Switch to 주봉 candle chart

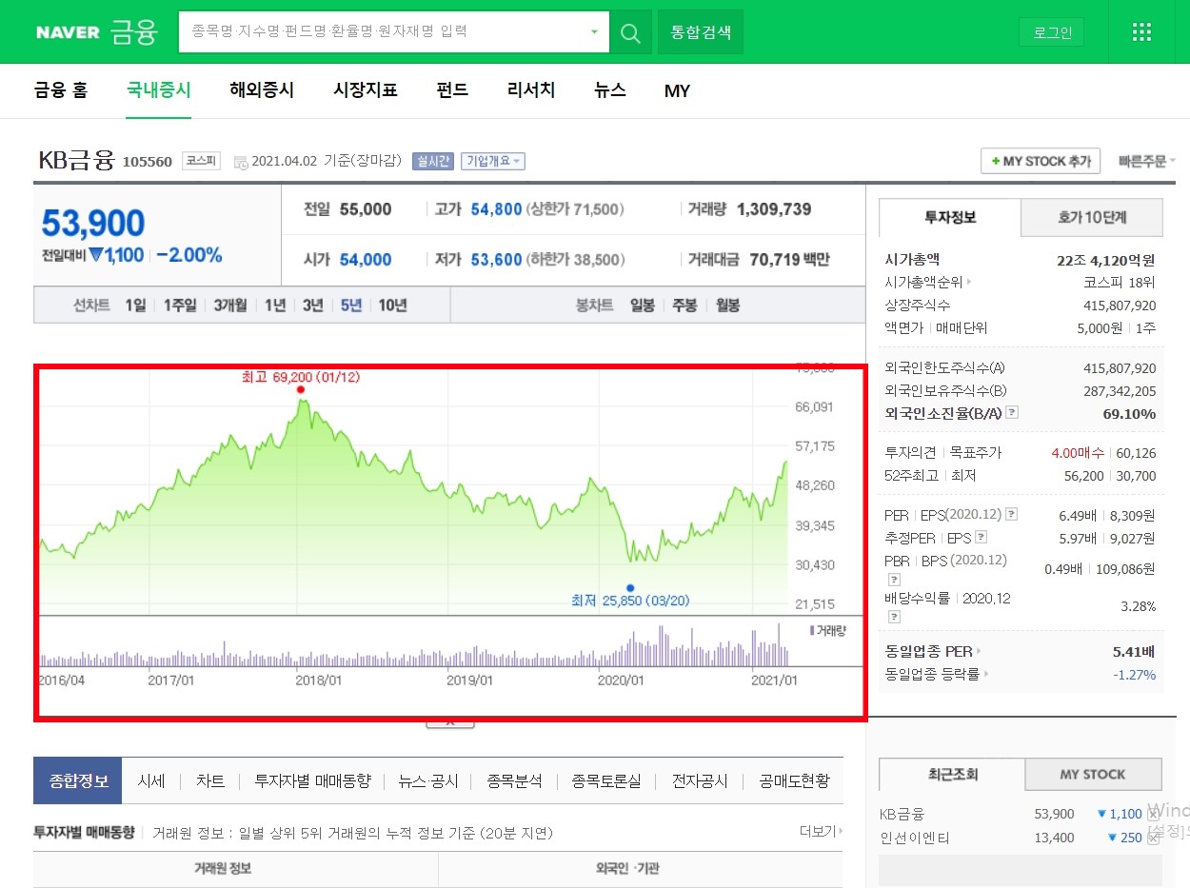click(684, 306)
